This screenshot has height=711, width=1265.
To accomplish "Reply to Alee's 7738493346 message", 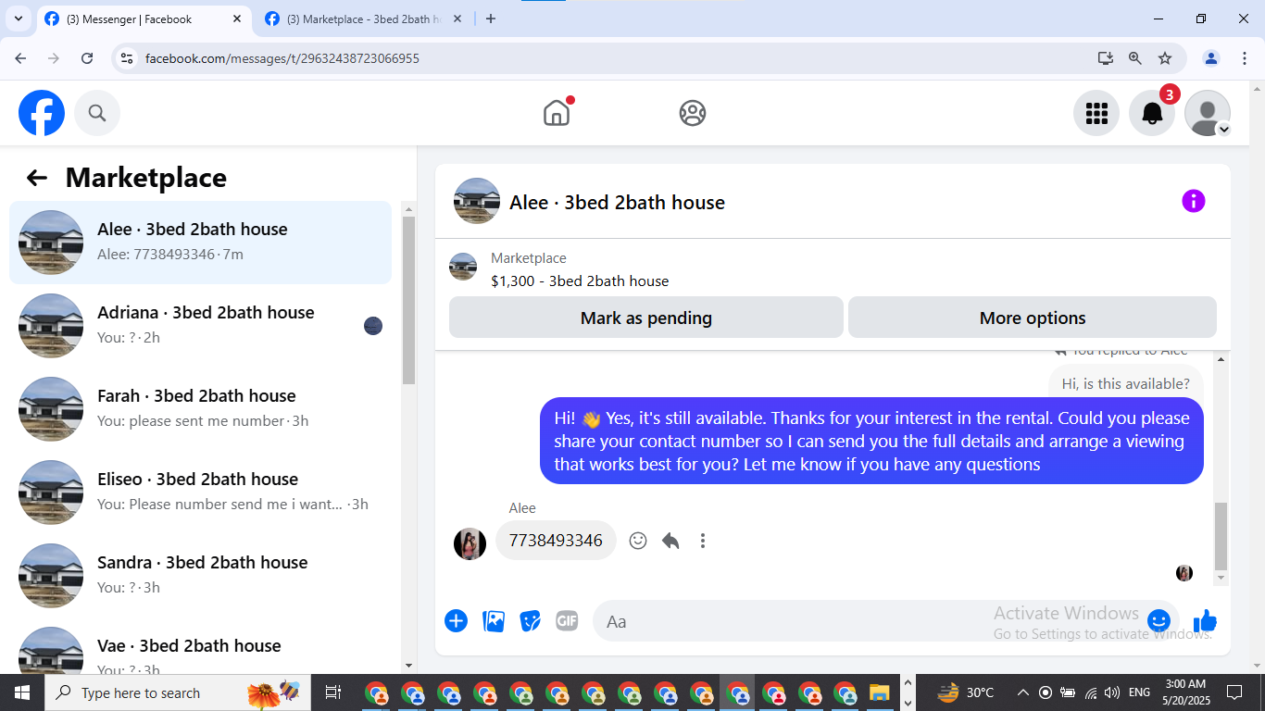I will pyautogui.click(x=670, y=541).
